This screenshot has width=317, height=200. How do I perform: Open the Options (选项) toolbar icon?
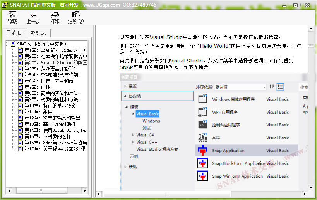click(75, 15)
